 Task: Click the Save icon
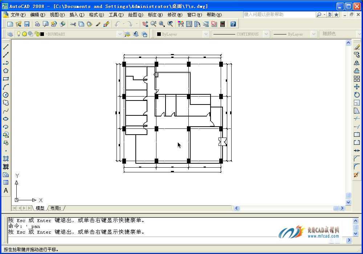pos(27,24)
